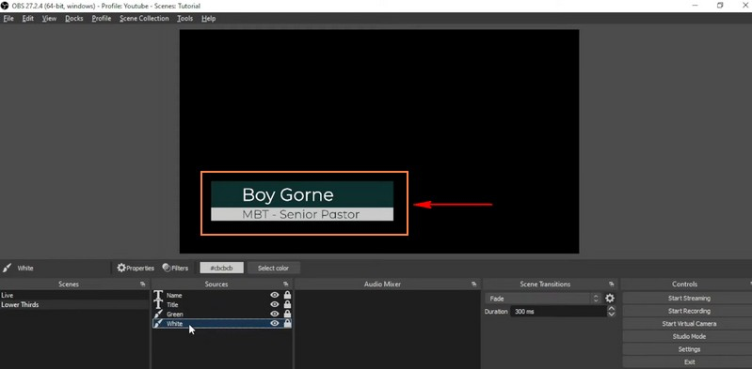Click Start Recording

tap(689, 311)
